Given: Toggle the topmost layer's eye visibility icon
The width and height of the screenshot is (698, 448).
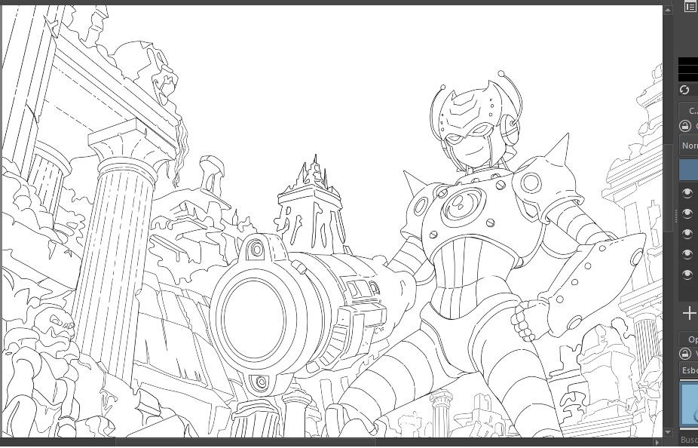Looking at the screenshot, I should tap(687, 193).
